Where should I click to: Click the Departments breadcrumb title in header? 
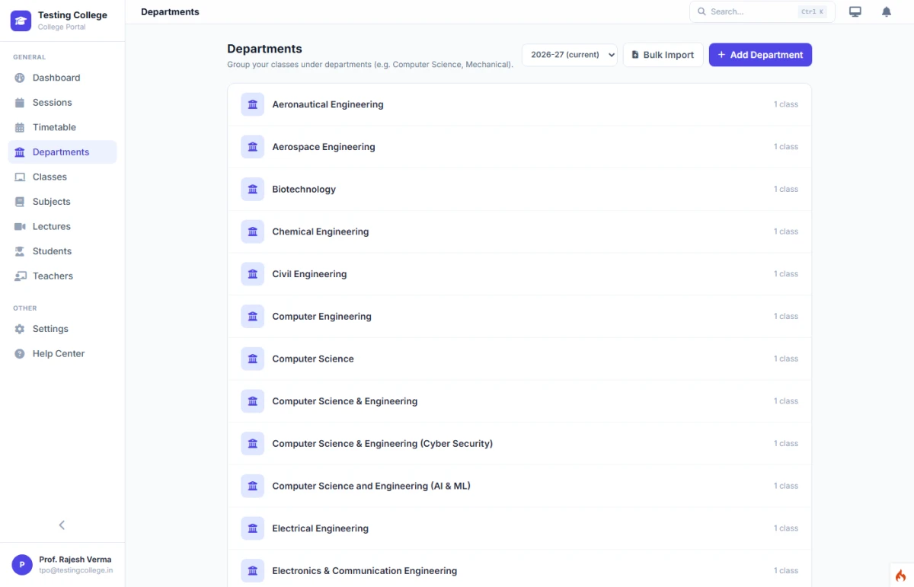[x=170, y=11]
